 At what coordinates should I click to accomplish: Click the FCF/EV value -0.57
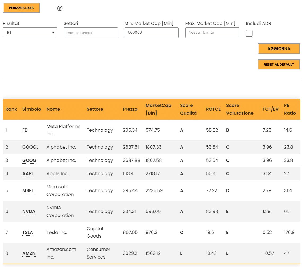[x=268, y=253]
